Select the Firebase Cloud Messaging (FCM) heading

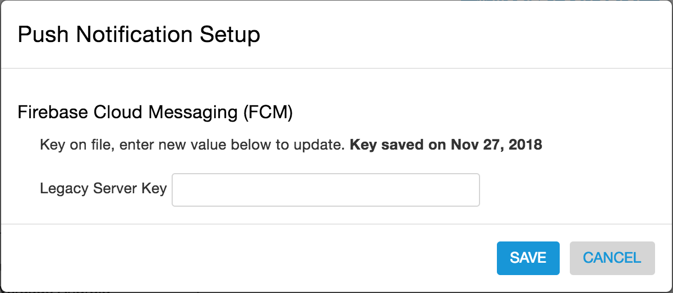[x=155, y=112]
